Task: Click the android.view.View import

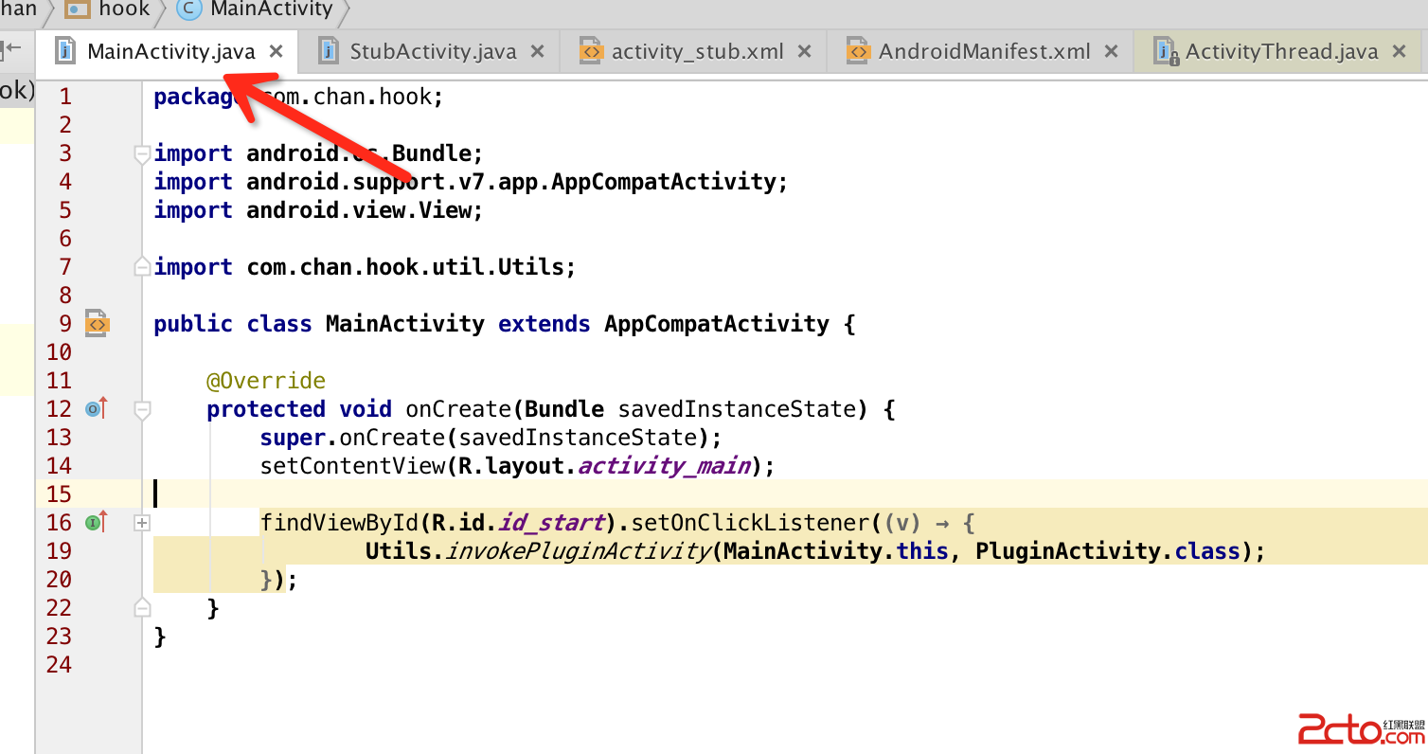Action: coord(359,210)
